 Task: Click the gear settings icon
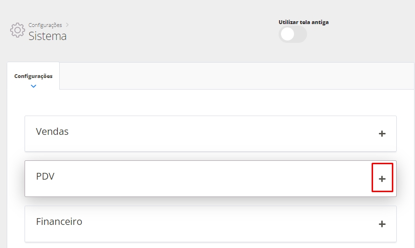(x=17, y=30)
